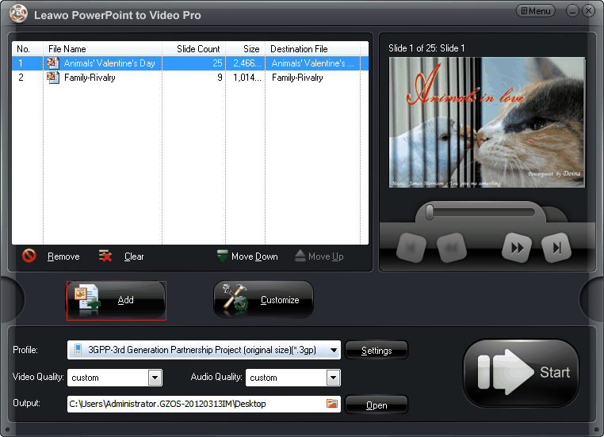
Task: Click the Destination File column header
Action: (x=313, y=49)
